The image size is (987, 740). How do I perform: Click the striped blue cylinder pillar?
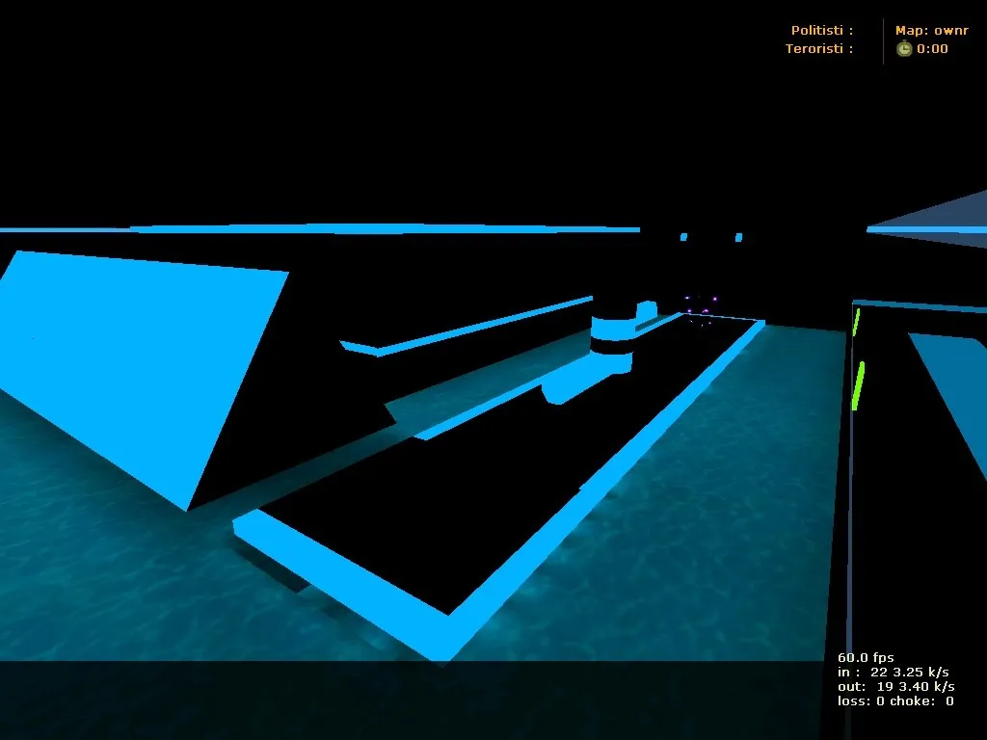tap(613, 335)
